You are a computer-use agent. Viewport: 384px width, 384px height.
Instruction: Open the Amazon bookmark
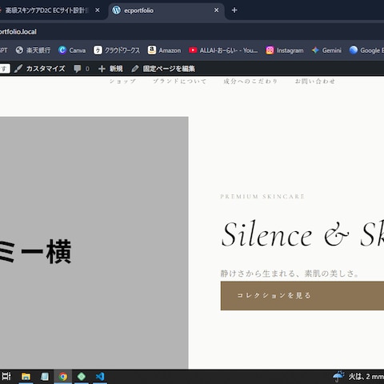pos(164,50)
